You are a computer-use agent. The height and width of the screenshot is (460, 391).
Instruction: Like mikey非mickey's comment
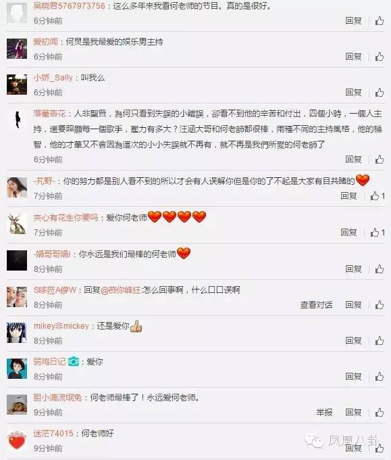pos(380,340)
